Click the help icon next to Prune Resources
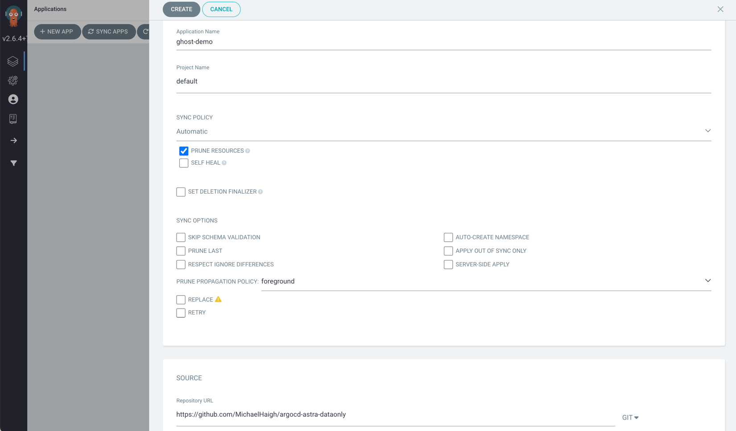This screenshot has width=736, height=431. pos(248,151)
